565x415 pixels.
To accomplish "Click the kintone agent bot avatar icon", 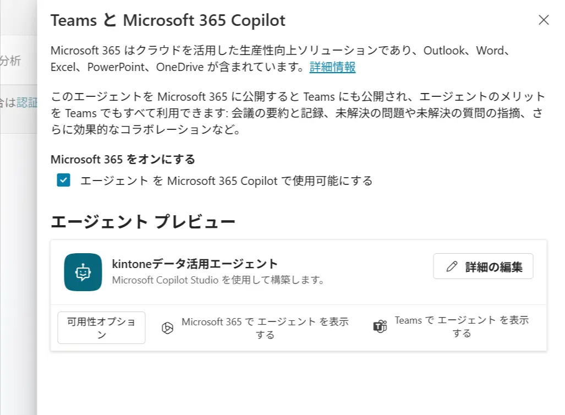I will point(83,272).
